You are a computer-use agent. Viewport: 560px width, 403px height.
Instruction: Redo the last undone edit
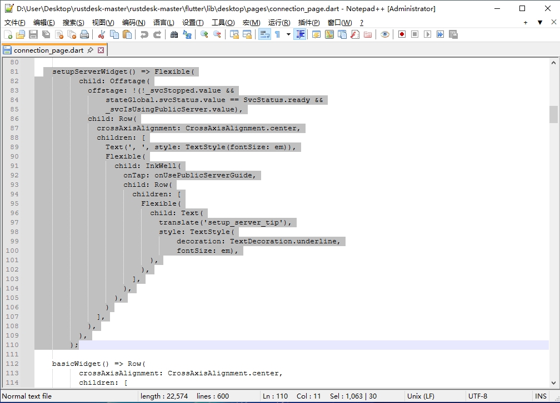157,34
